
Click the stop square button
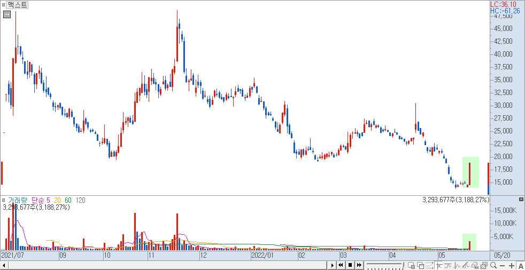click(x=350, y=265)
